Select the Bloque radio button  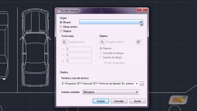61,22
